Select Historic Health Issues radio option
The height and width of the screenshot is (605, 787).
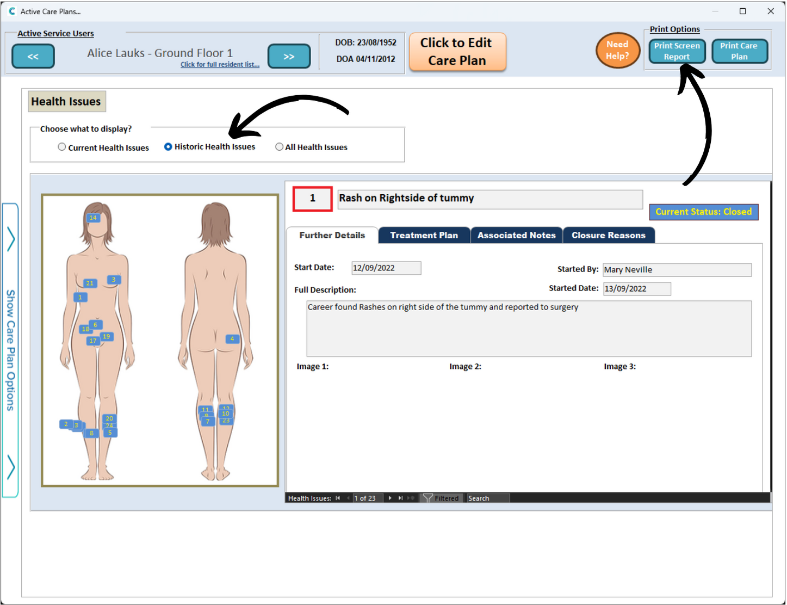click(168, 147)
